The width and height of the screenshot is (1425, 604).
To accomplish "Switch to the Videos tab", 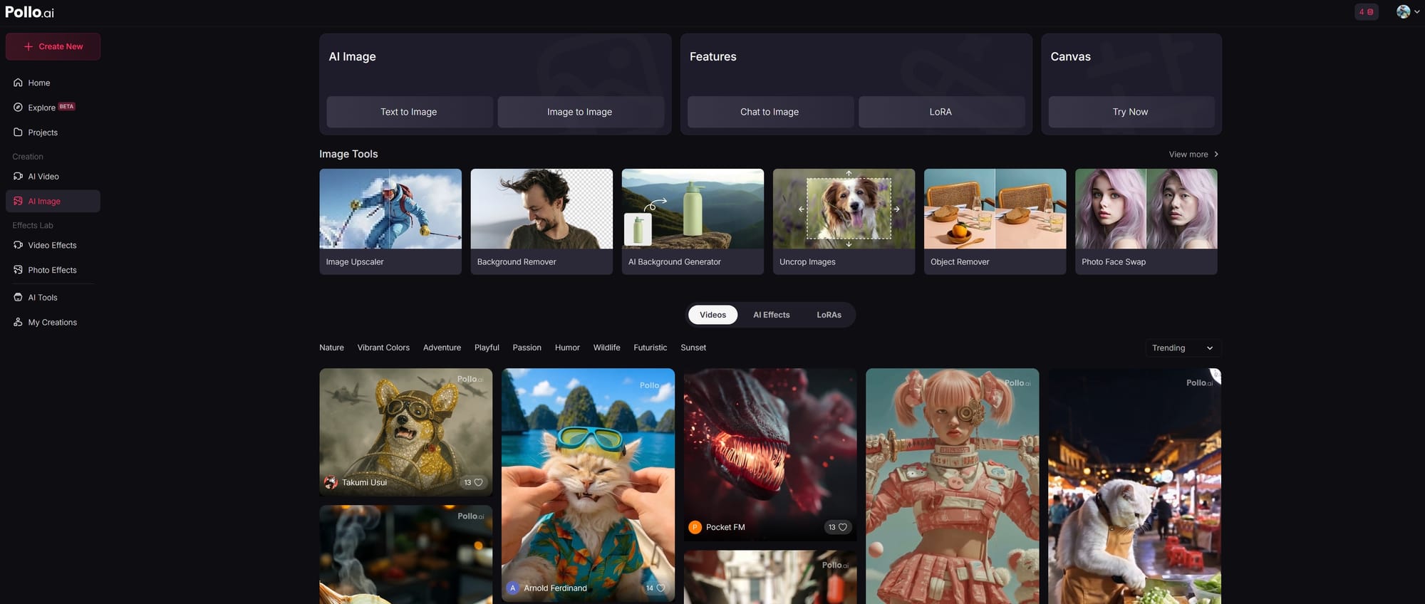I will pyautogui.click(x=712, y=315).
